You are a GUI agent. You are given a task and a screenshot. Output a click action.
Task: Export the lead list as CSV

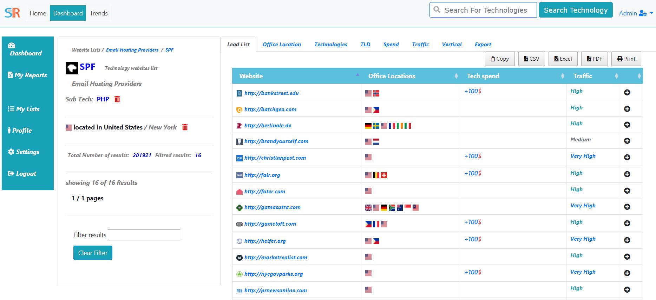tap(531, 59)
